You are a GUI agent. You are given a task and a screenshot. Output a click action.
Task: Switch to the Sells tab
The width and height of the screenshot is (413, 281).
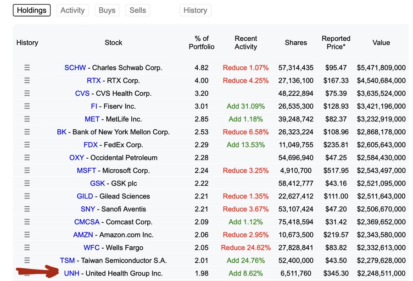tap(138, 10)
